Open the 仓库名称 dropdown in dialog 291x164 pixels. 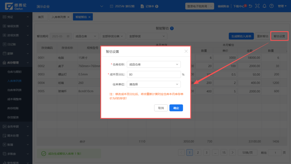pyautogui.click(x=153, y=65)
